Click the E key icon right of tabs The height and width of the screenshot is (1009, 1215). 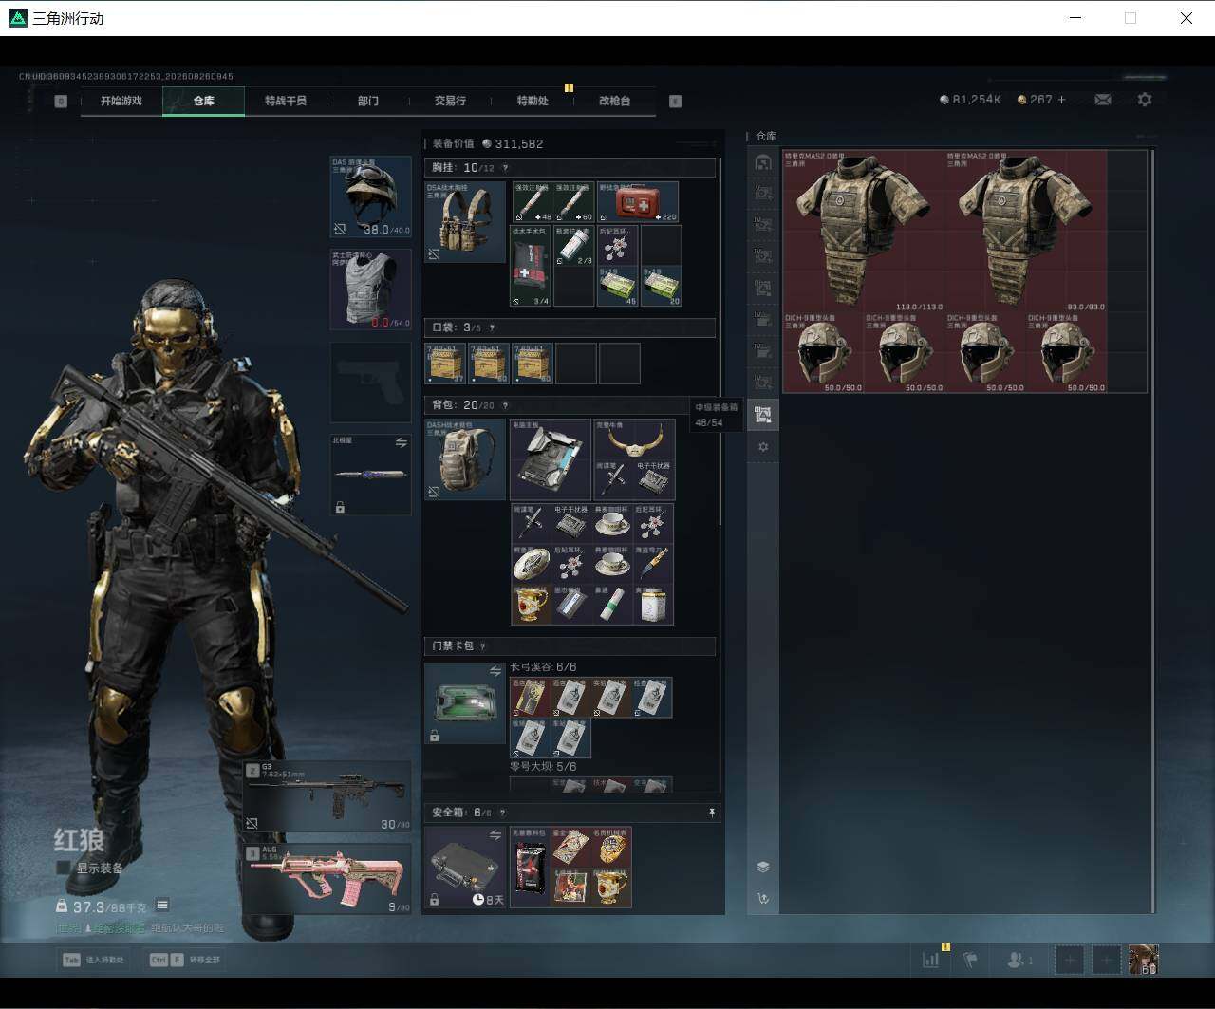click(676, 101)
